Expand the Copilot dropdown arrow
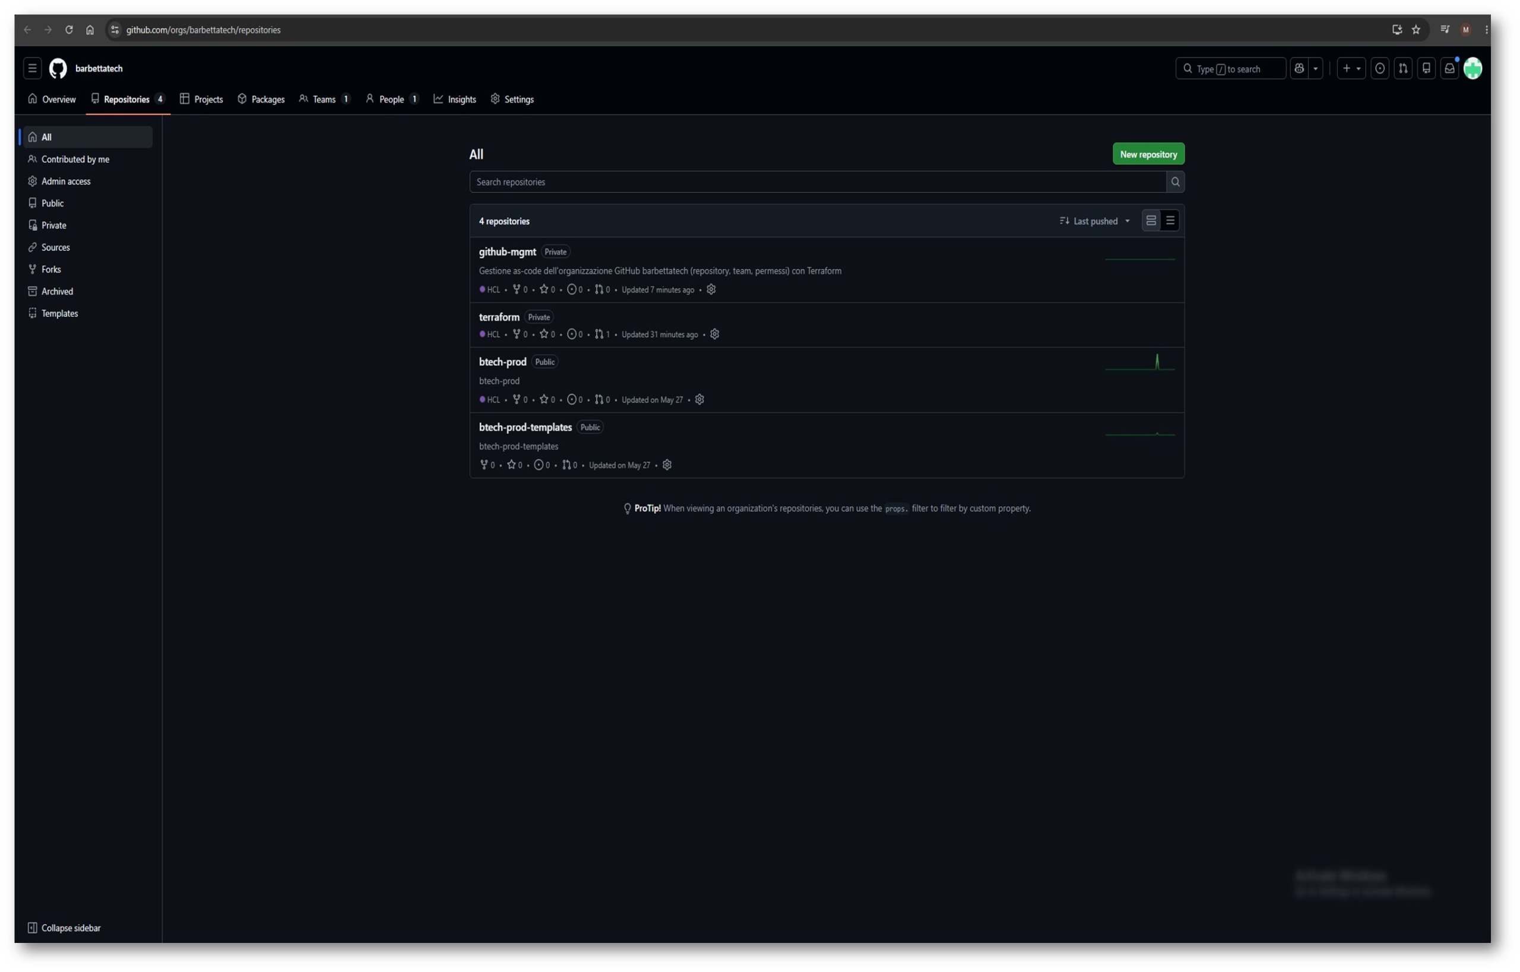 click(1315, 68)
